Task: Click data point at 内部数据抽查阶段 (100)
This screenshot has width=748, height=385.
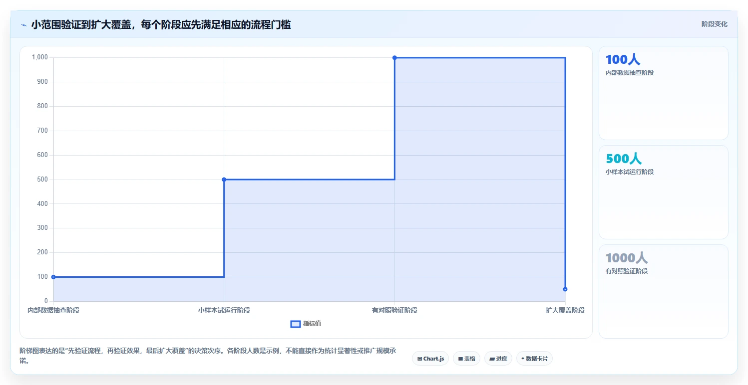Action: (53, 277)
